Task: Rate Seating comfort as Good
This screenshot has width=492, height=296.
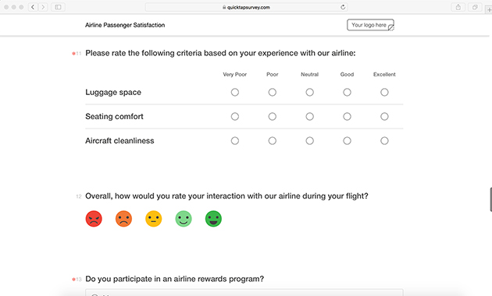Action: (x=347, y=116)
